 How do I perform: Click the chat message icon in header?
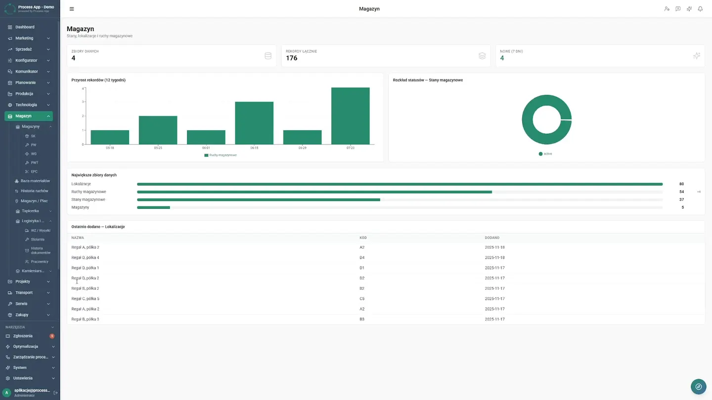click(678, 9)
